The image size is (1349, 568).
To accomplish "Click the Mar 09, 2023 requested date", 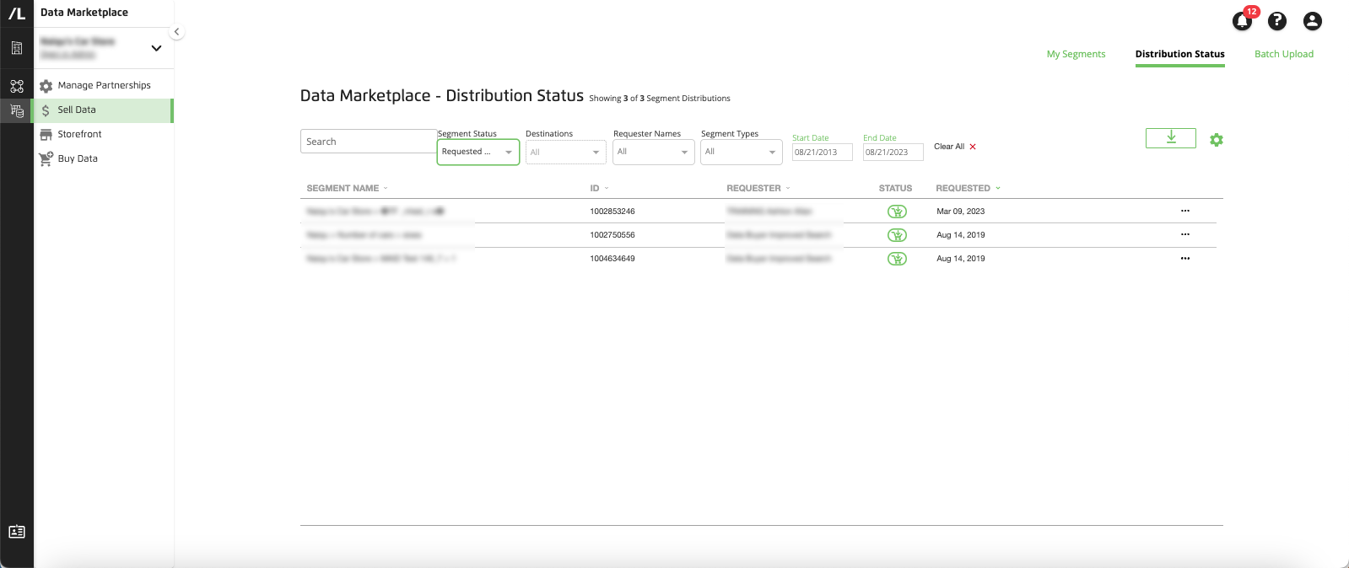I will (960, 212).
